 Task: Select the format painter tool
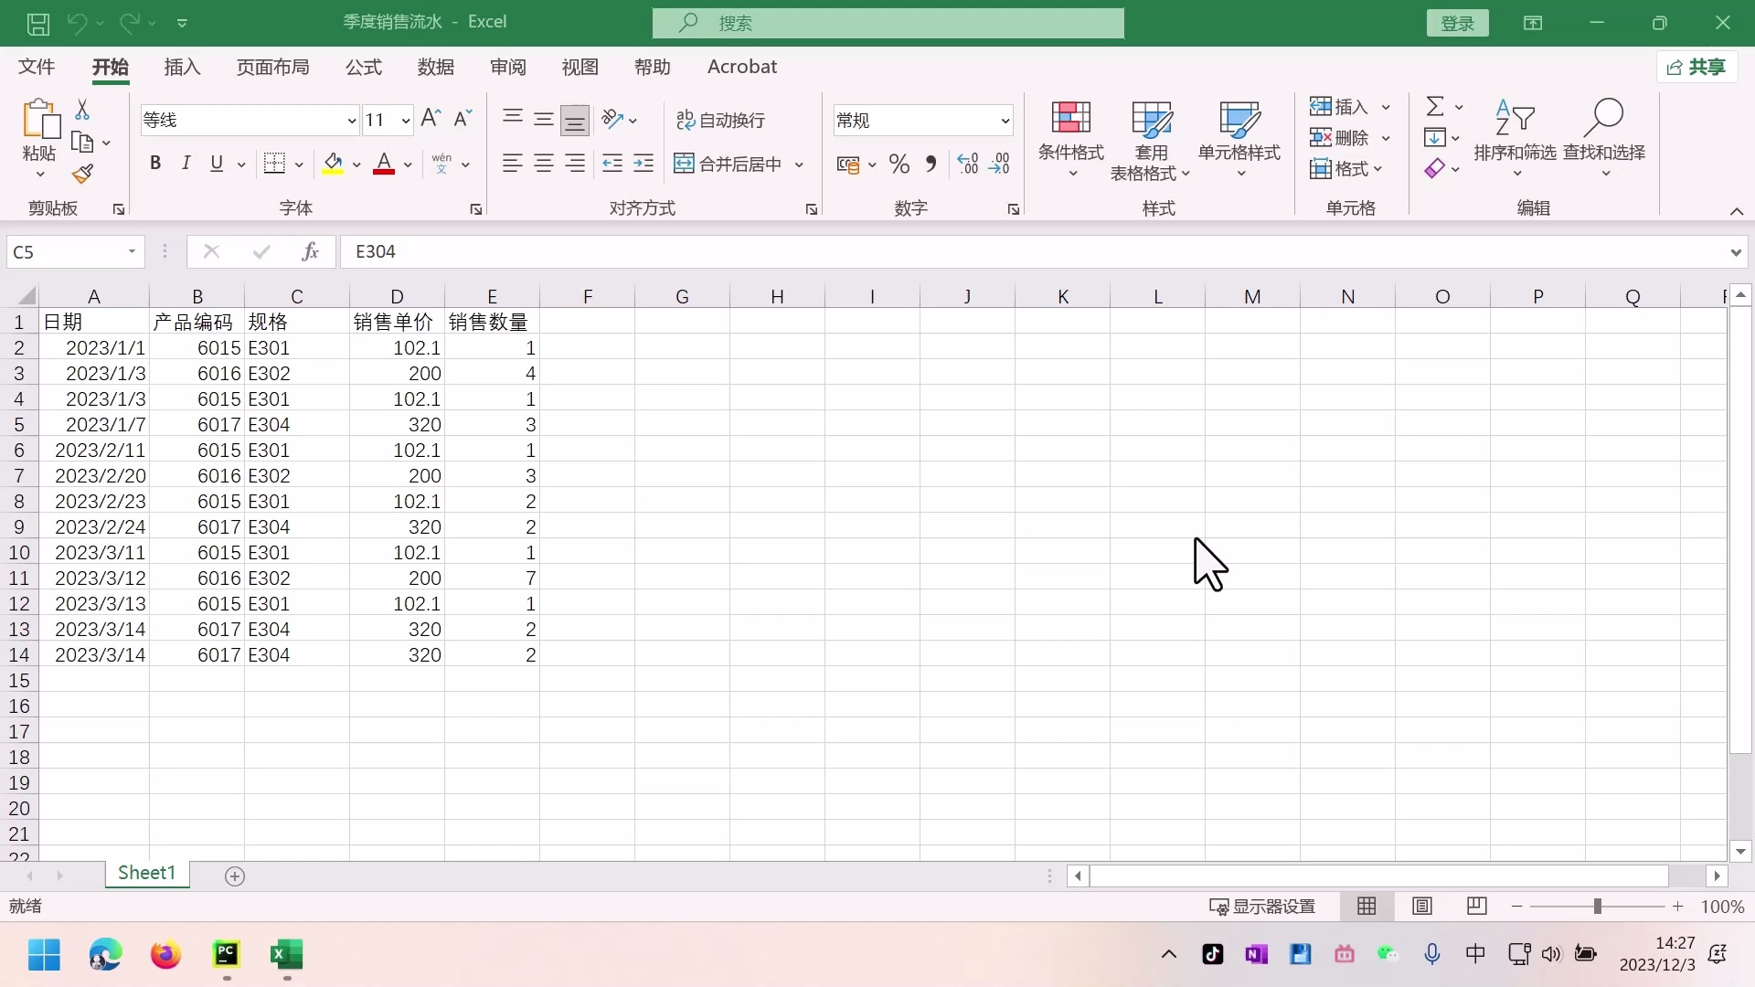click(x=83, y=173)
